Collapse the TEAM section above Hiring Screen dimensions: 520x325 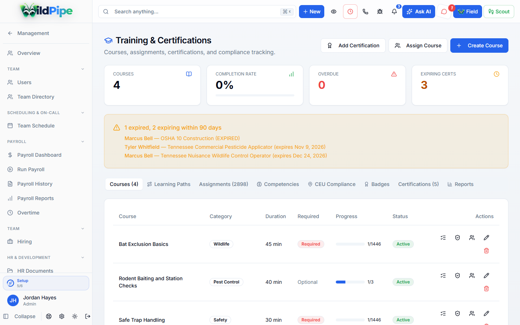[x=83, y=229]
